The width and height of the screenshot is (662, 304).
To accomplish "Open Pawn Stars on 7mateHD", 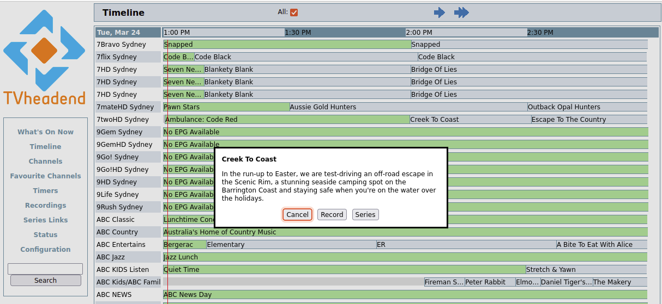I will 226,107.
